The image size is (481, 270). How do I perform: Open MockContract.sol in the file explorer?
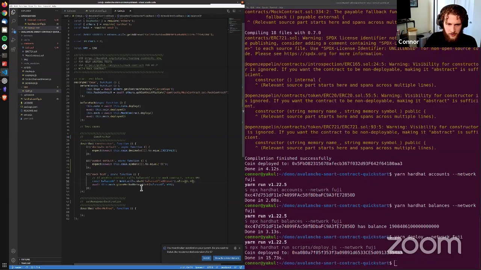pyautogui.click(x=35, y=55)
